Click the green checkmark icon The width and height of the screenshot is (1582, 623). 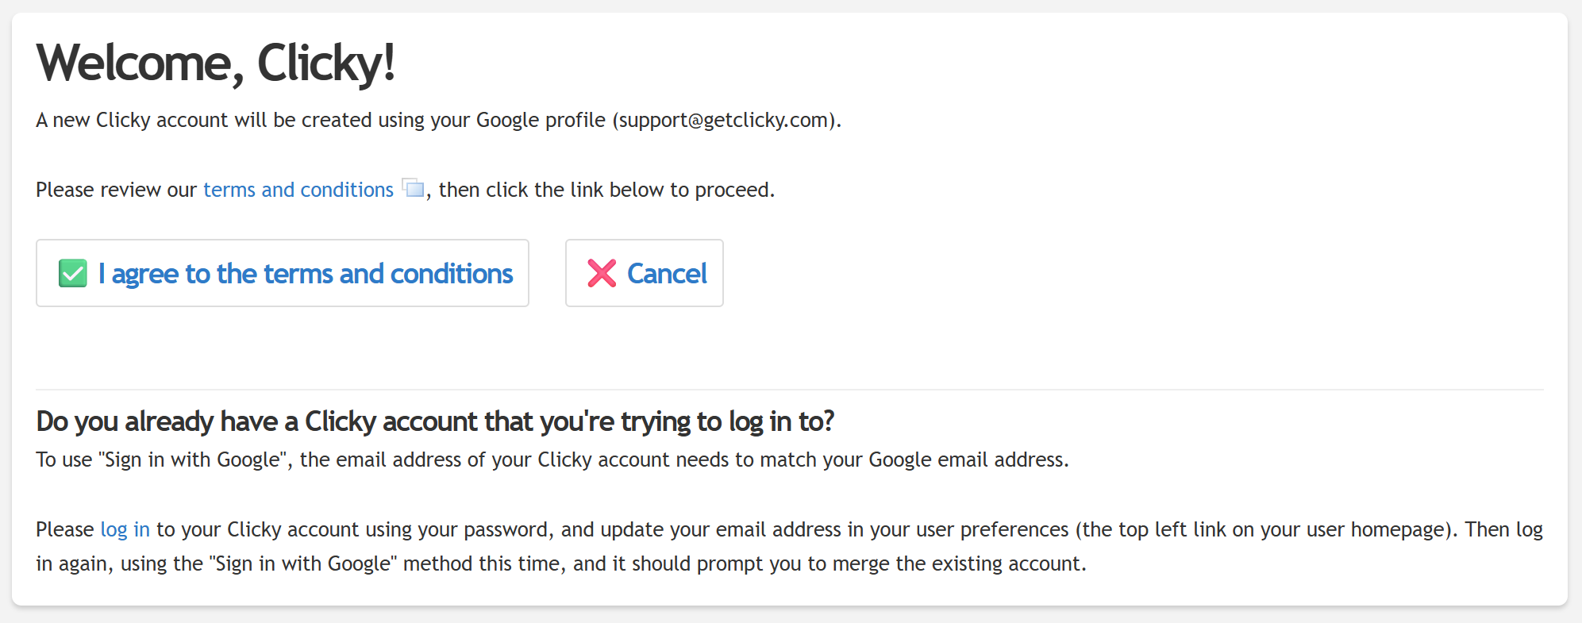click(73, 274)
